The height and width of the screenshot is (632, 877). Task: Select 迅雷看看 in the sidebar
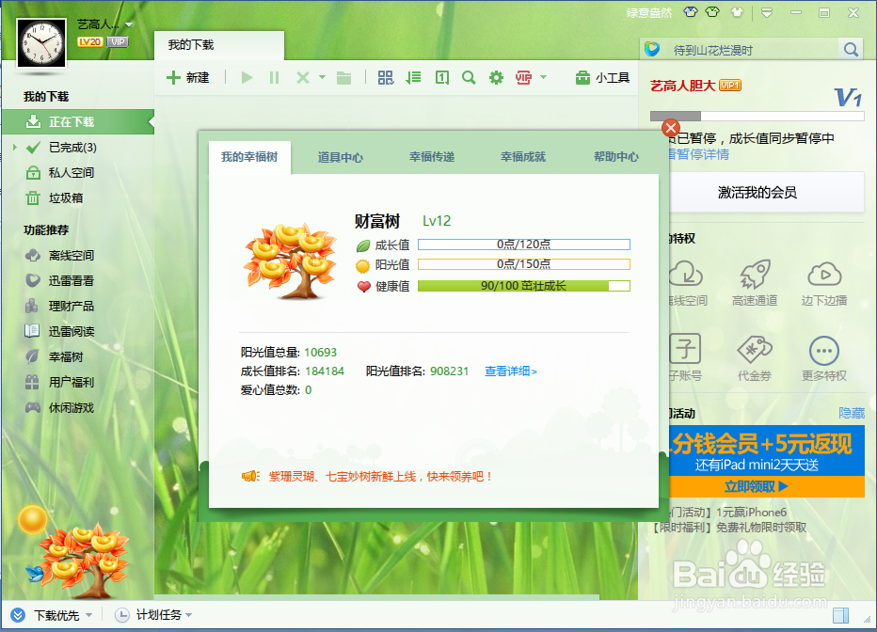[60, 280]
